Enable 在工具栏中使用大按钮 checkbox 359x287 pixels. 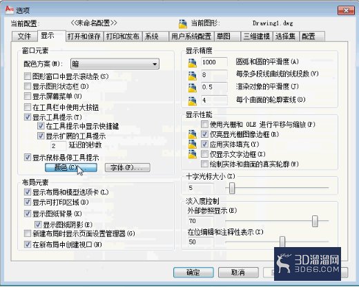(x=28, y=107)
